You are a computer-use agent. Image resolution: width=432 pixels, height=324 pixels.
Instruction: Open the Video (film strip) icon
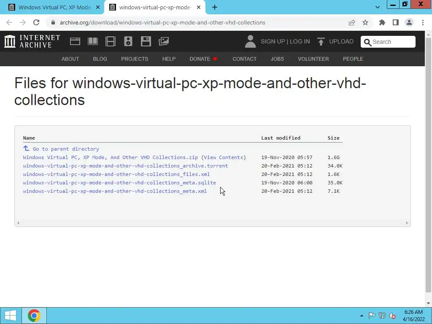(111, 41)
